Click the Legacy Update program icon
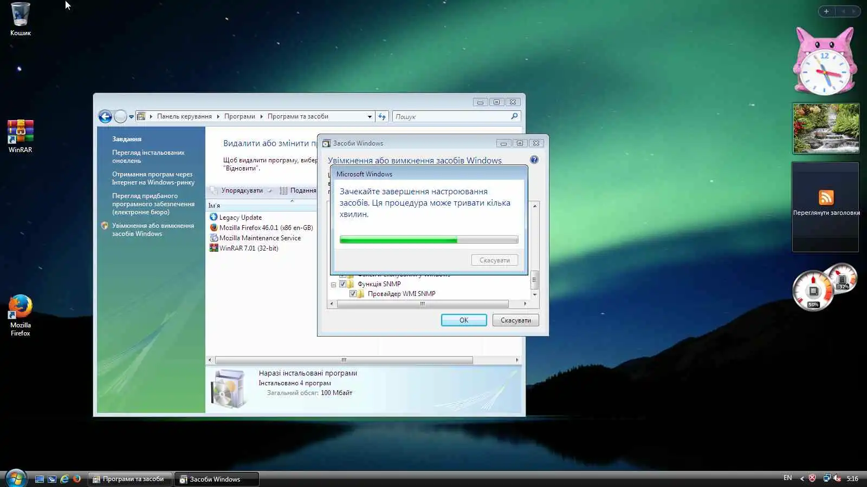The height and width of the screenshot is (487, 867). pos(213,217)
